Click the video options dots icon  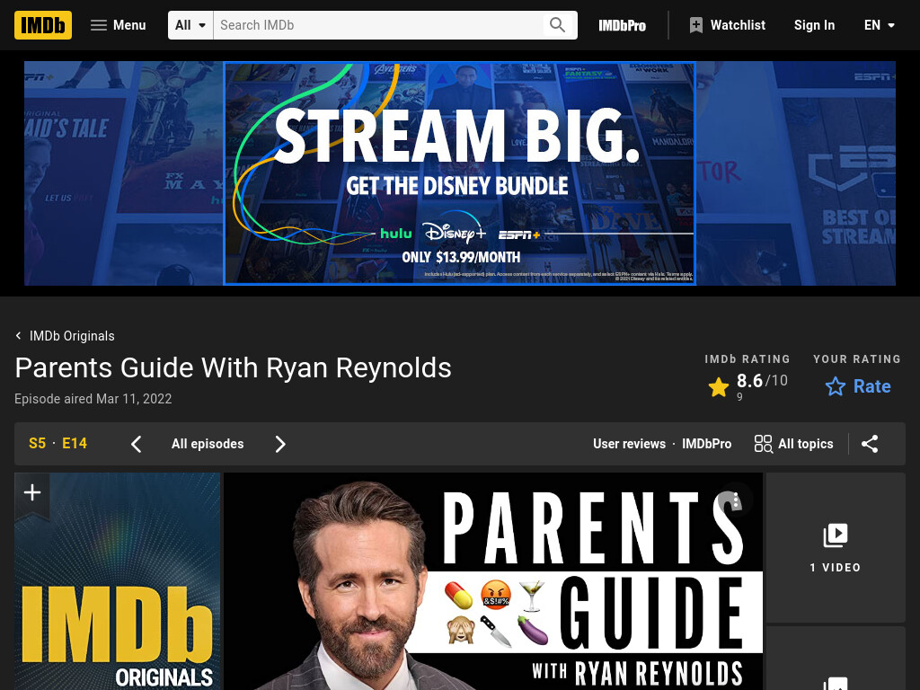(735, 500)
